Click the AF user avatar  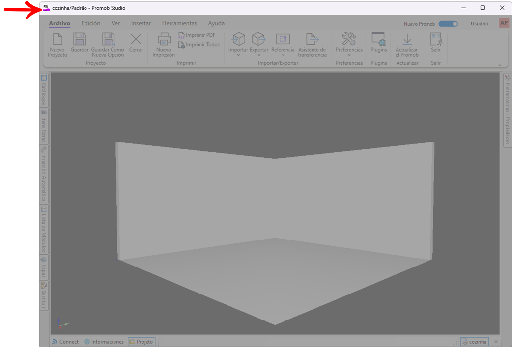[x=504, y=23]
